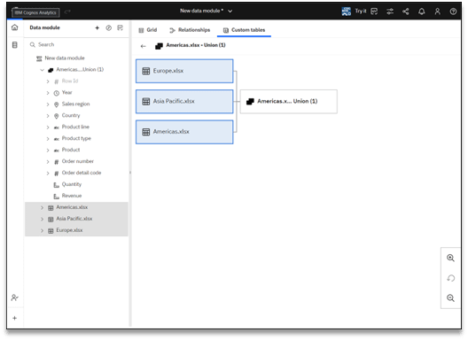Open the help question mark icon
The height and width of the screenshot is (340, 468).
(453, 12)
